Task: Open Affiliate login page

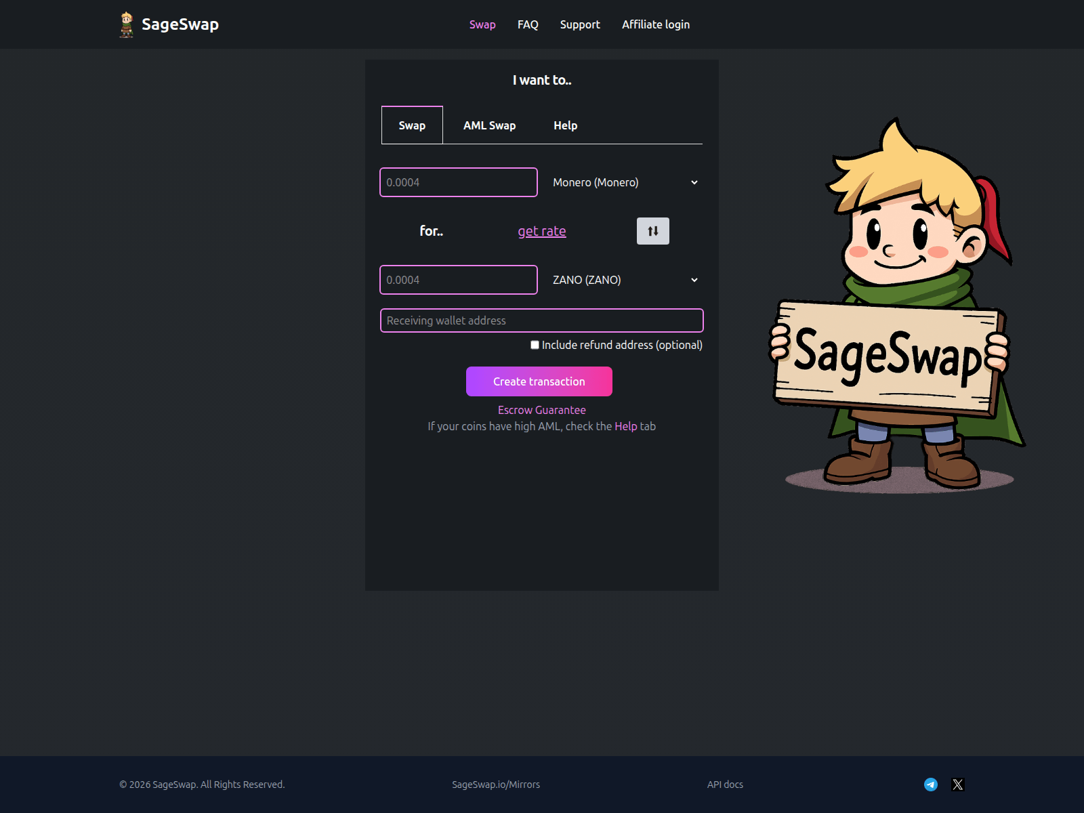Action: pos(656,24)
